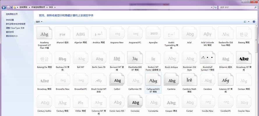Select the Baskerville Old Face font
Viewport: 259px width, 116px height.
pos(225,33)
